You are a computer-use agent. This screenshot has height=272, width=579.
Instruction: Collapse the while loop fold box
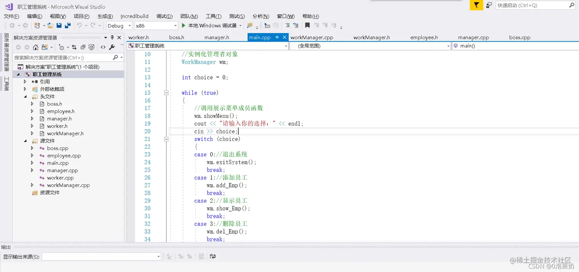pos(166,93)
